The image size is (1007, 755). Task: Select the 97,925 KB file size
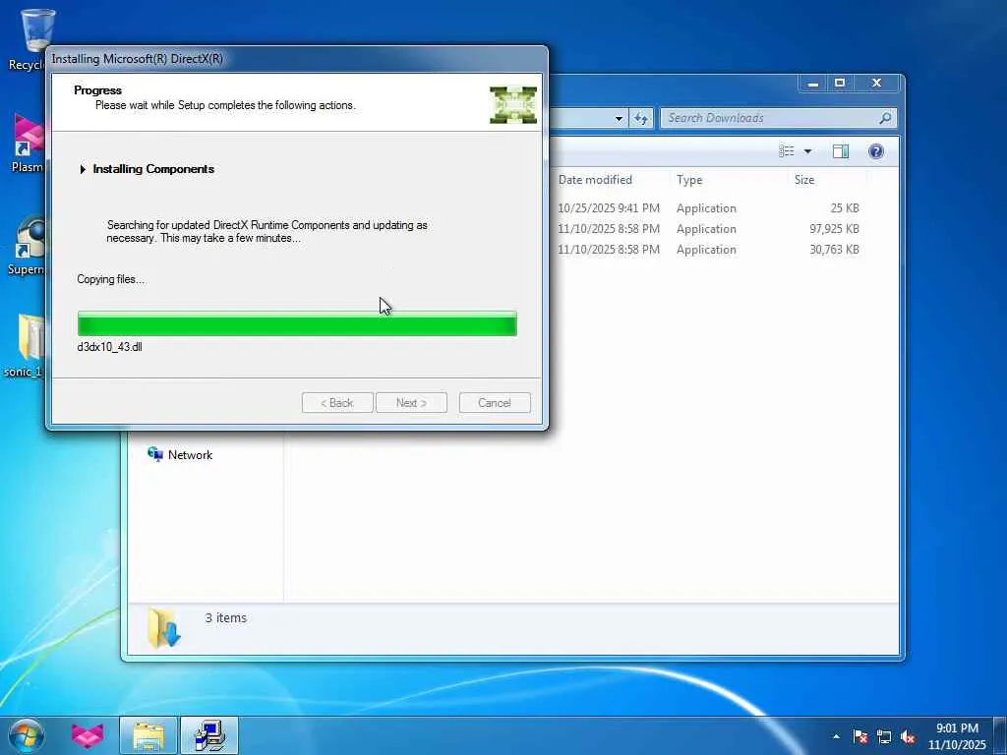coord(834,228)
